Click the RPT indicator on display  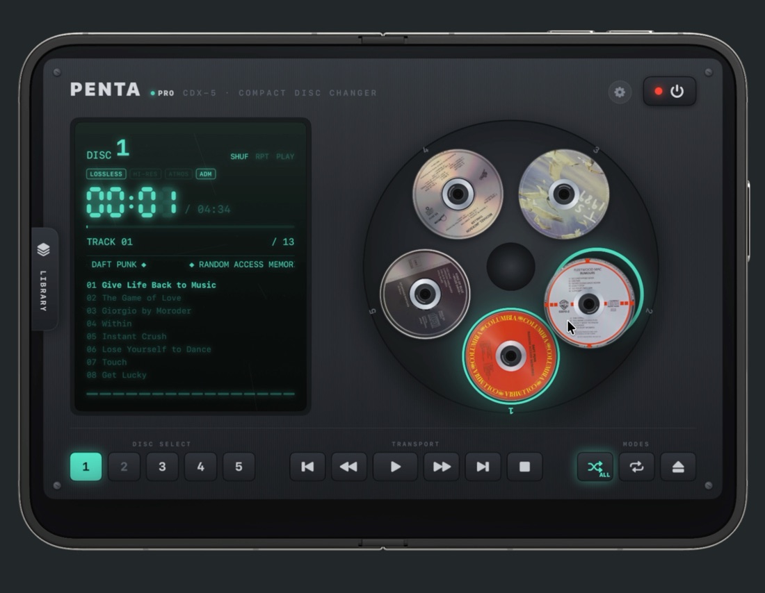click(262, 156)
